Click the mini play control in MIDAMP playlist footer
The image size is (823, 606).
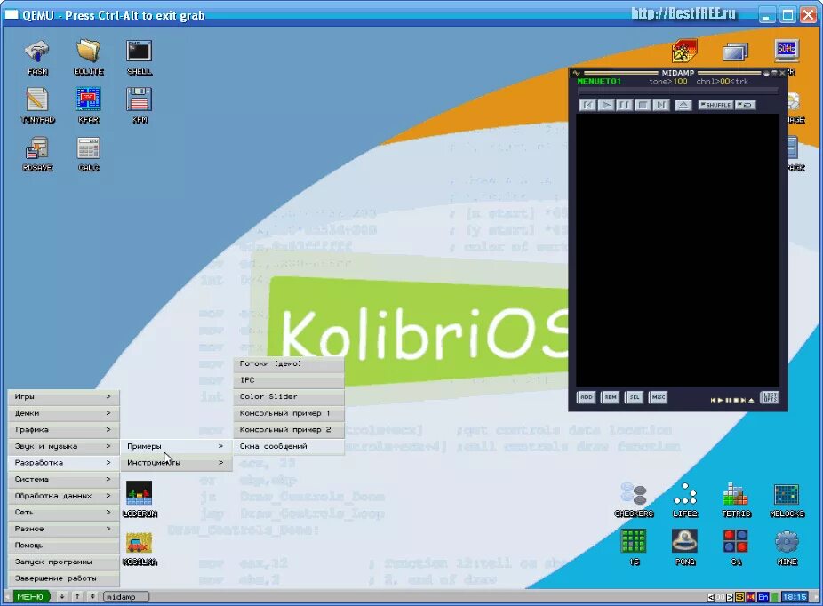pyautogui.click(x=721, y=401)
